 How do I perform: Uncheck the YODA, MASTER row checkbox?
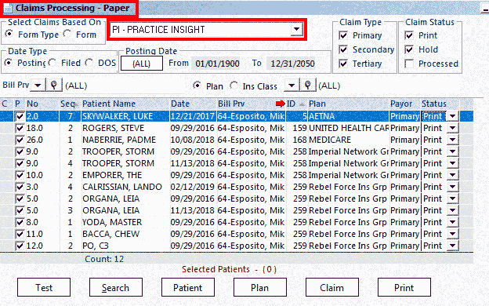tap(20, 222)
